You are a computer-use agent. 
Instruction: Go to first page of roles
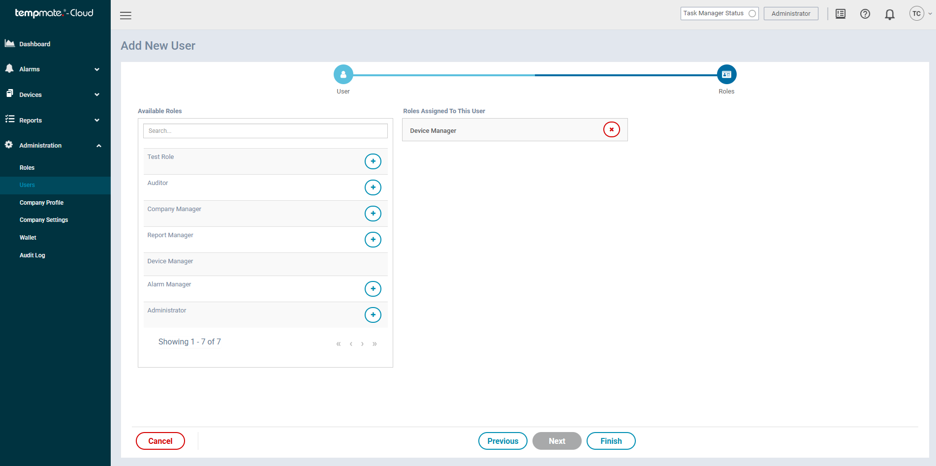(x=339, y=344)
